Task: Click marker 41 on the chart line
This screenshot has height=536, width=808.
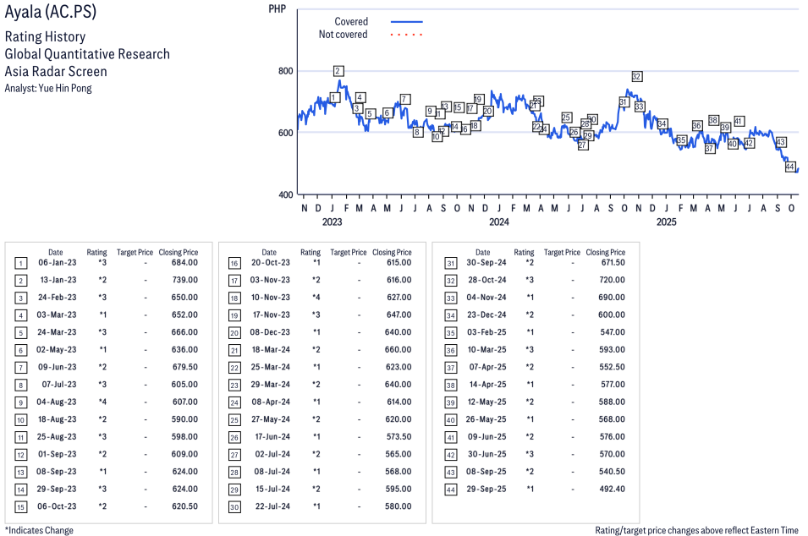Action: pyautogui.click(x=739, y=121)
